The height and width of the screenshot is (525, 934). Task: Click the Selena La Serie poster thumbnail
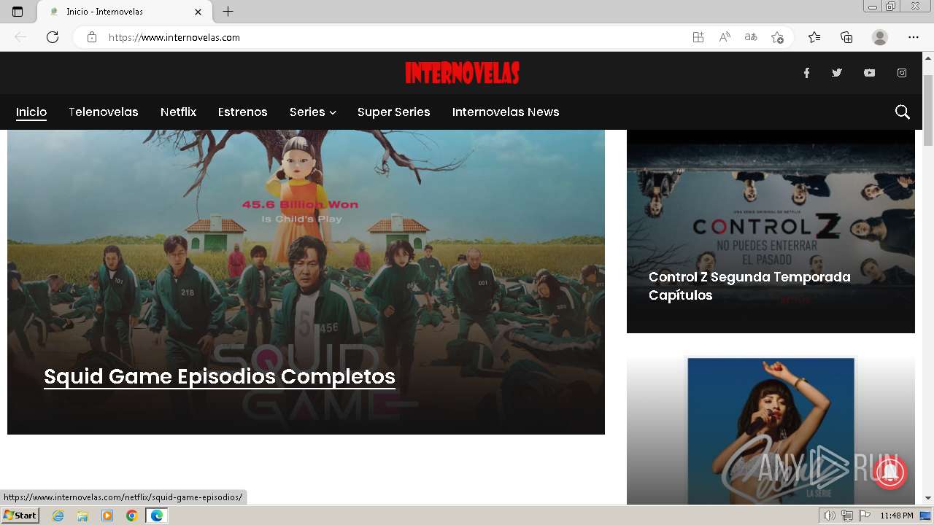point(771,430)
